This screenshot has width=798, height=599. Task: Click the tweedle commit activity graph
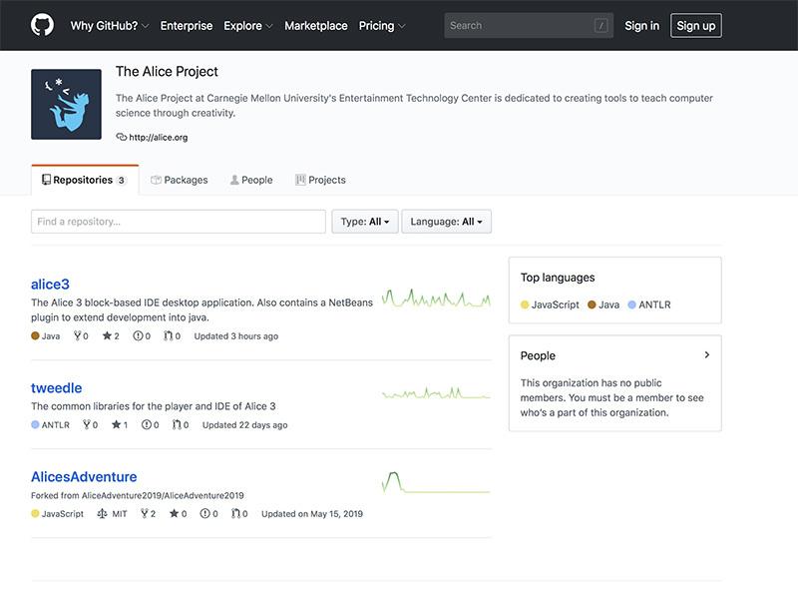tap(436, 392)
